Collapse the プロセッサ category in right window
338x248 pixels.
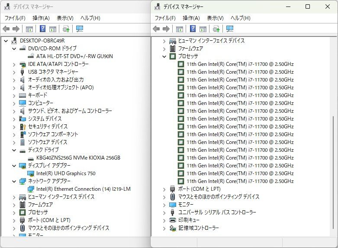pos(164,56)
